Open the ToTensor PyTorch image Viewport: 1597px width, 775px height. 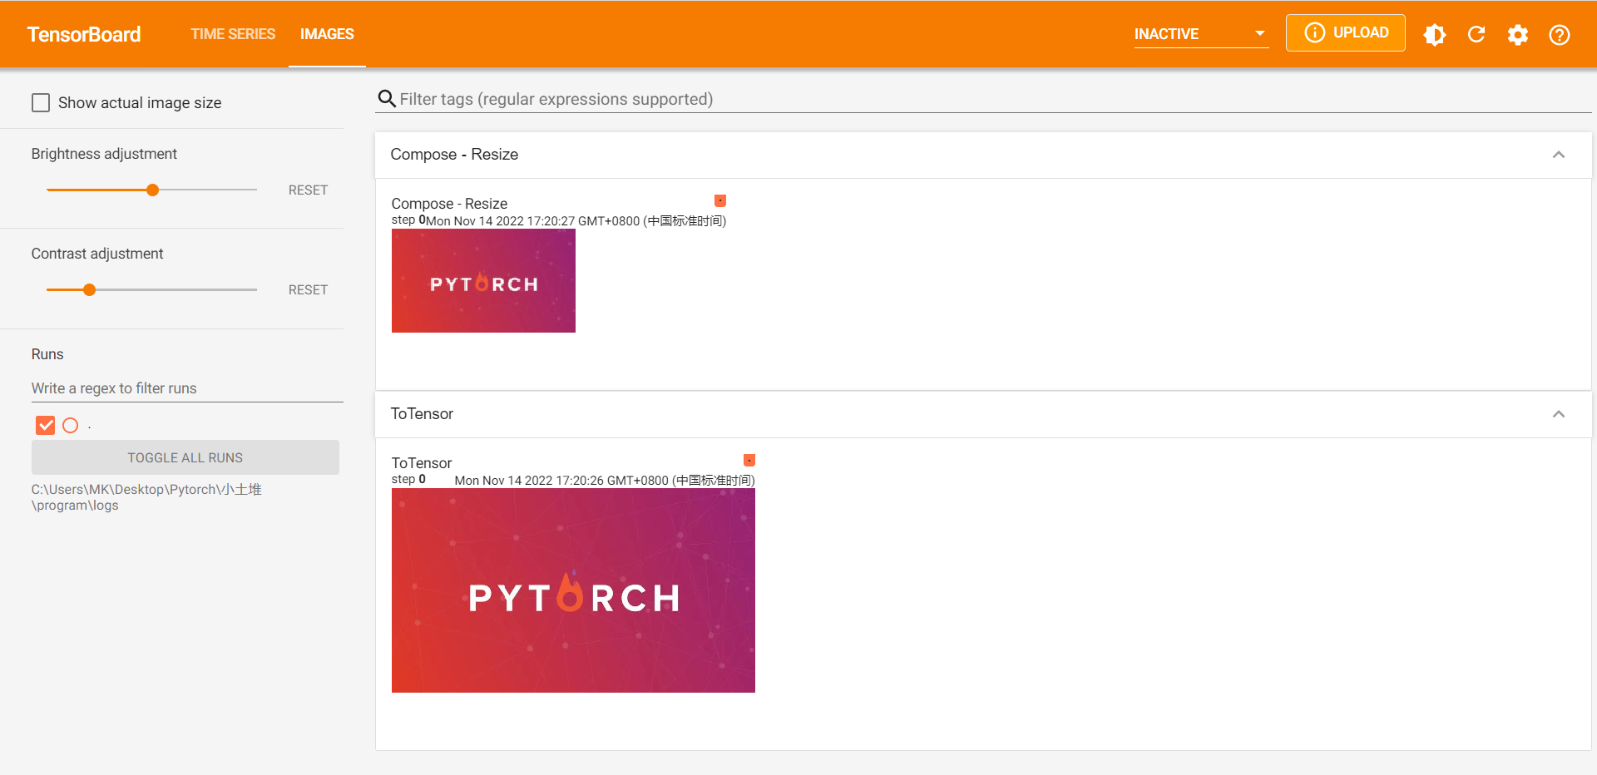573,590
